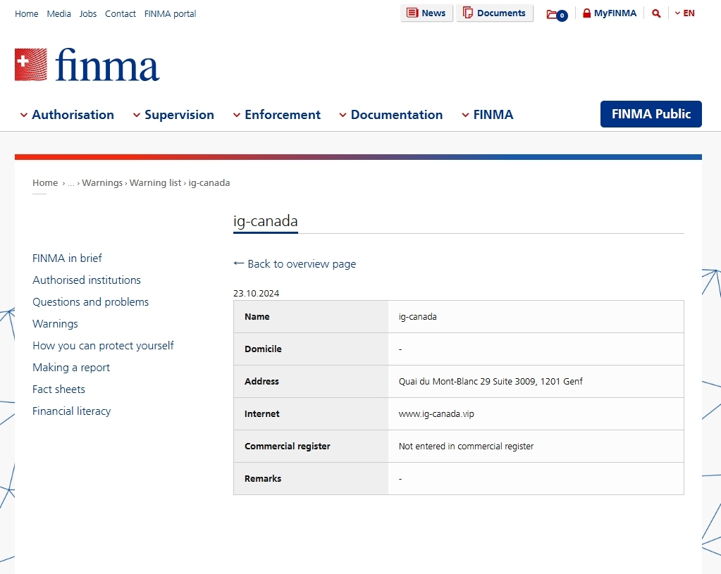The image size is (721, 574).
Task: Select Making a report sidebar link
Action: (71, 368)
